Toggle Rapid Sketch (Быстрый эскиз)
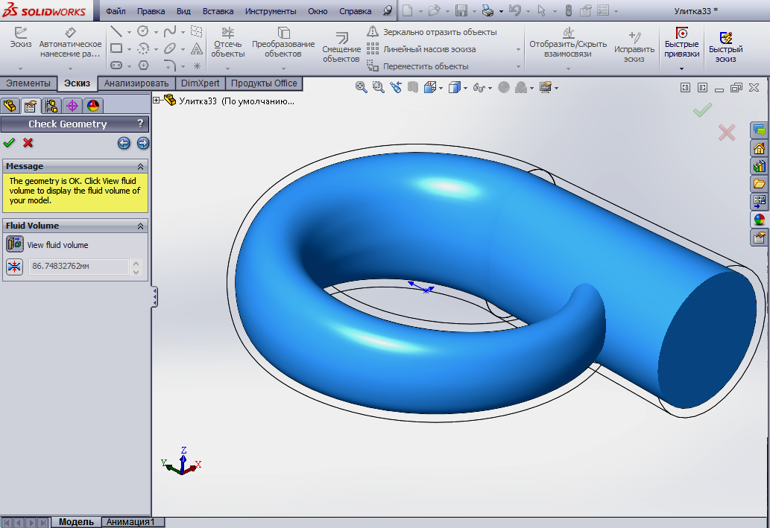 (725, 47)
